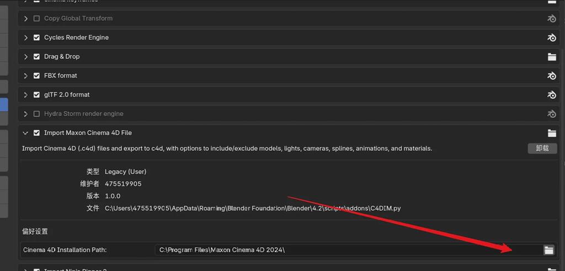Collapse the Import Maxon Cinema 4D File panel
The width and height of the screenshot is (565, 271).
[x=25, y=133]
